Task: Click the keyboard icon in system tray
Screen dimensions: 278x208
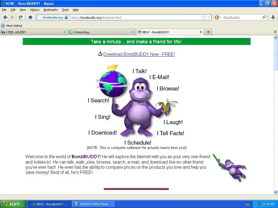Action: tap(248, 204)
